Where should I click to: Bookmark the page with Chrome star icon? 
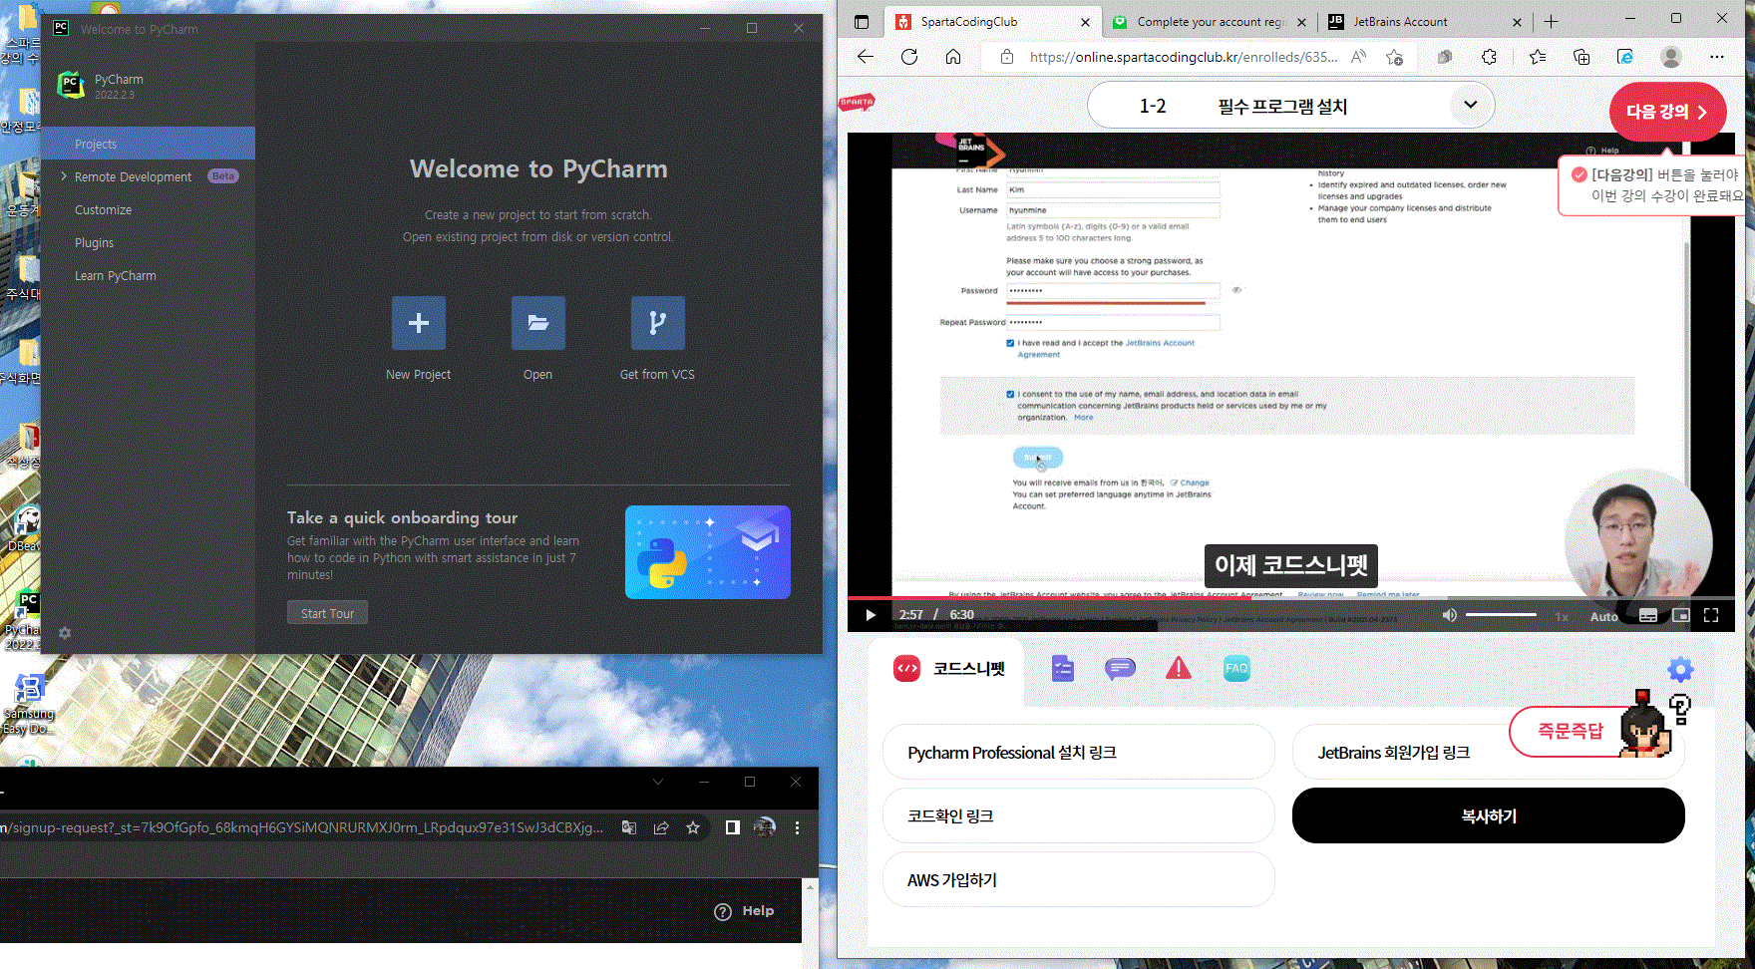693,827
